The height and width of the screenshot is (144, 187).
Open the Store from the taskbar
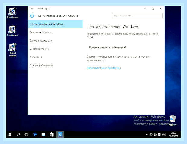pyautogui.click(x=52, y=135)
